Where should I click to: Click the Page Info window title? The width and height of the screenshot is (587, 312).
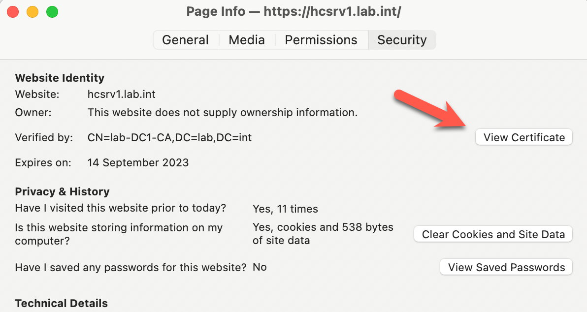click(x=293, y=12)
